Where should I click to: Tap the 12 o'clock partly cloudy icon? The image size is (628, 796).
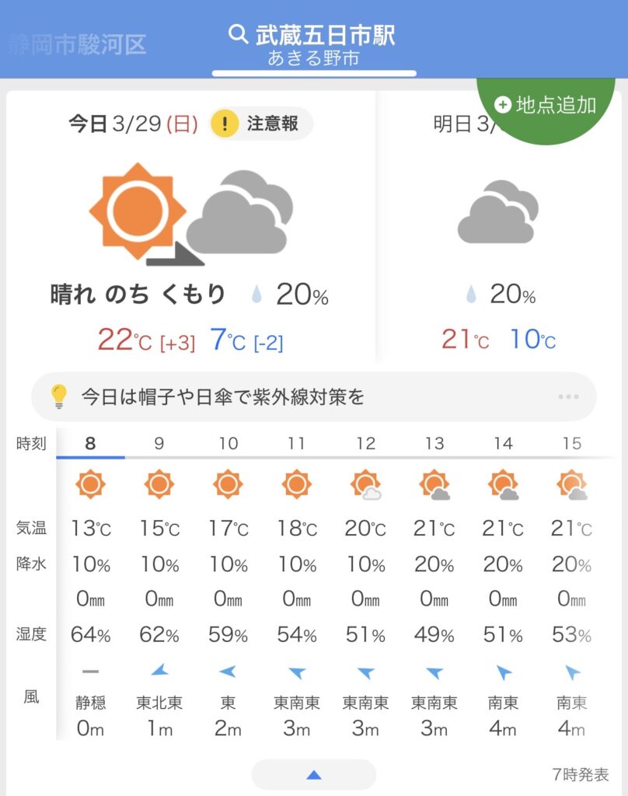tap(365, 485)
